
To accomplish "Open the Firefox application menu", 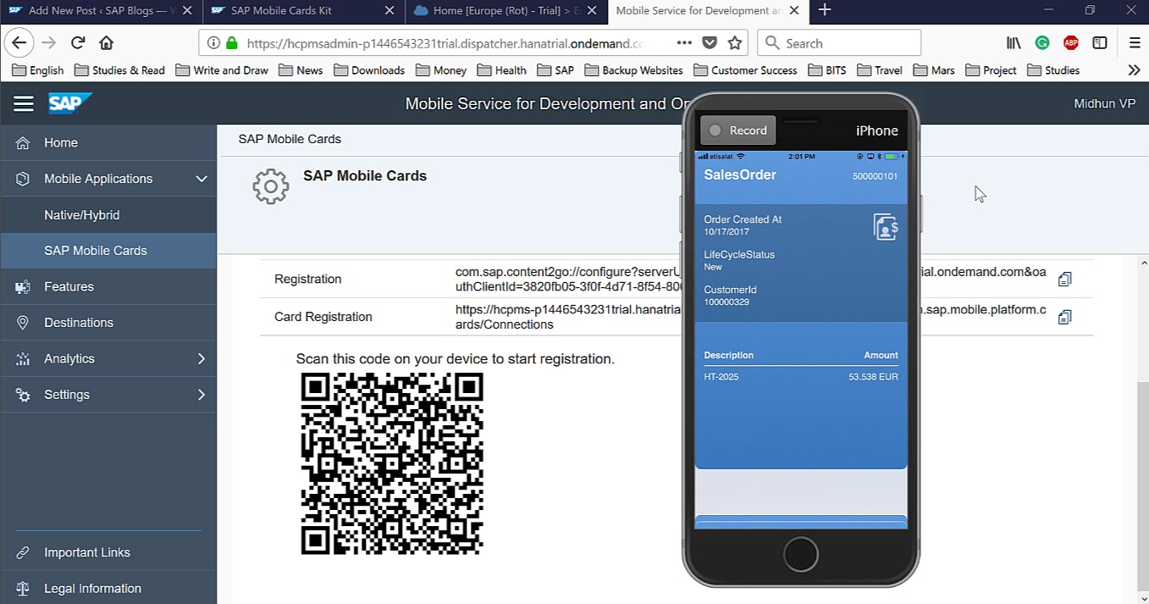I will coord(1135,43).
